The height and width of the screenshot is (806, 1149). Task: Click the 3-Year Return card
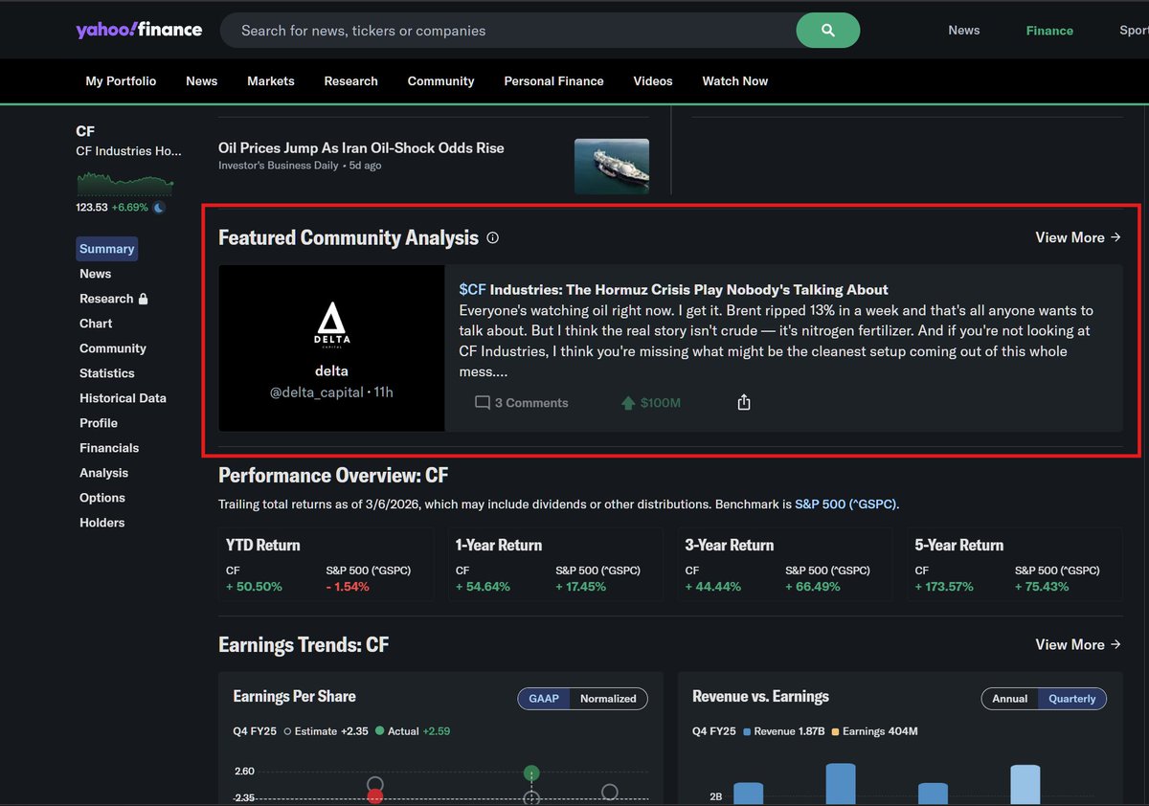click(785, 565)
